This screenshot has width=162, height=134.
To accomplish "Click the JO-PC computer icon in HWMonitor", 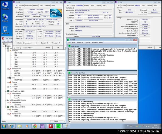I will pos(6,46).
